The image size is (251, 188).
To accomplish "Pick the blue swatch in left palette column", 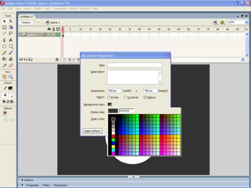I will [113, 144].
